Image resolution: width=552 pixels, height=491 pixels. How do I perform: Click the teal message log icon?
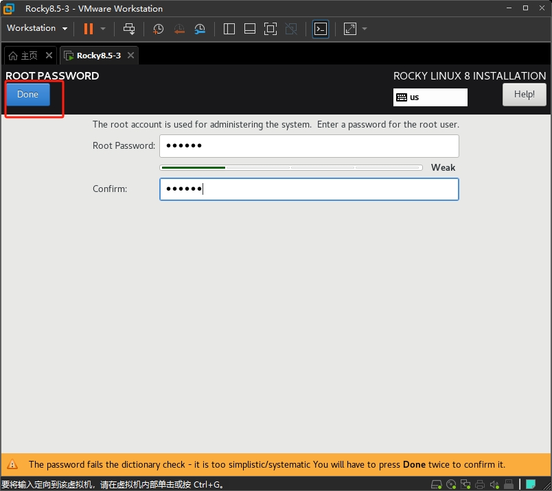pyautogui.click(x=531, y=484)
